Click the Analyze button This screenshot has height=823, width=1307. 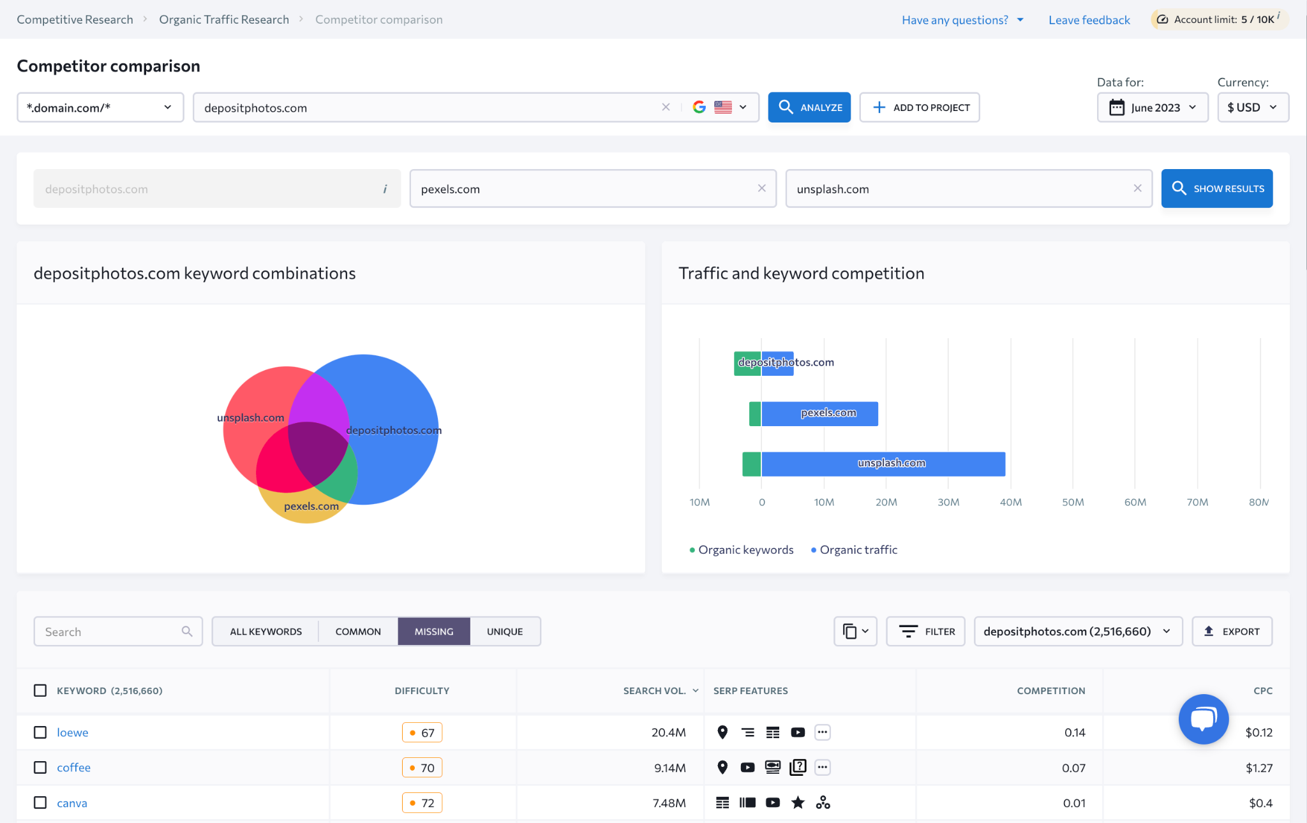[809, 107]
